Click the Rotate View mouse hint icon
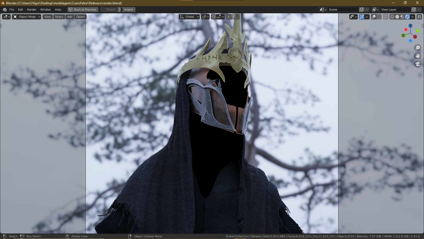The image size is (424, 239). coord(67,236)
